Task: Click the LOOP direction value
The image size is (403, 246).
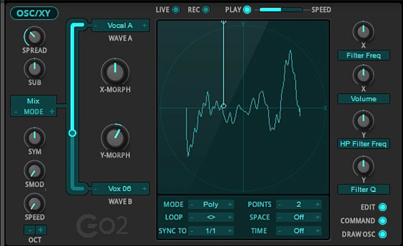Action: [x=211, y=217]
